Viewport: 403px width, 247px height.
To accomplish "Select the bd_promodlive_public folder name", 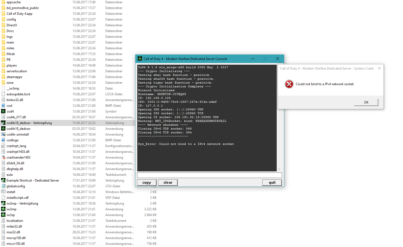I will tap(23, 8).
